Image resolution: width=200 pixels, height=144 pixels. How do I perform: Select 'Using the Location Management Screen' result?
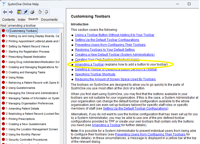(x=33, y=129)
